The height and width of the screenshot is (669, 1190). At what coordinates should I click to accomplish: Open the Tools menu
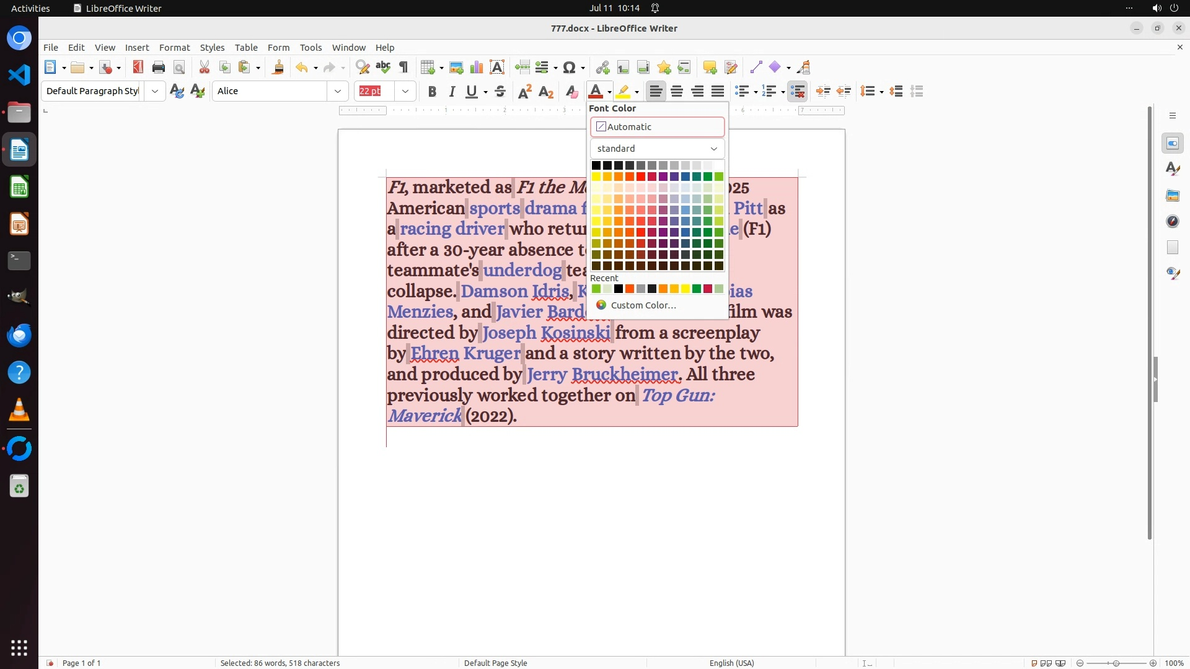click(311, 48)
